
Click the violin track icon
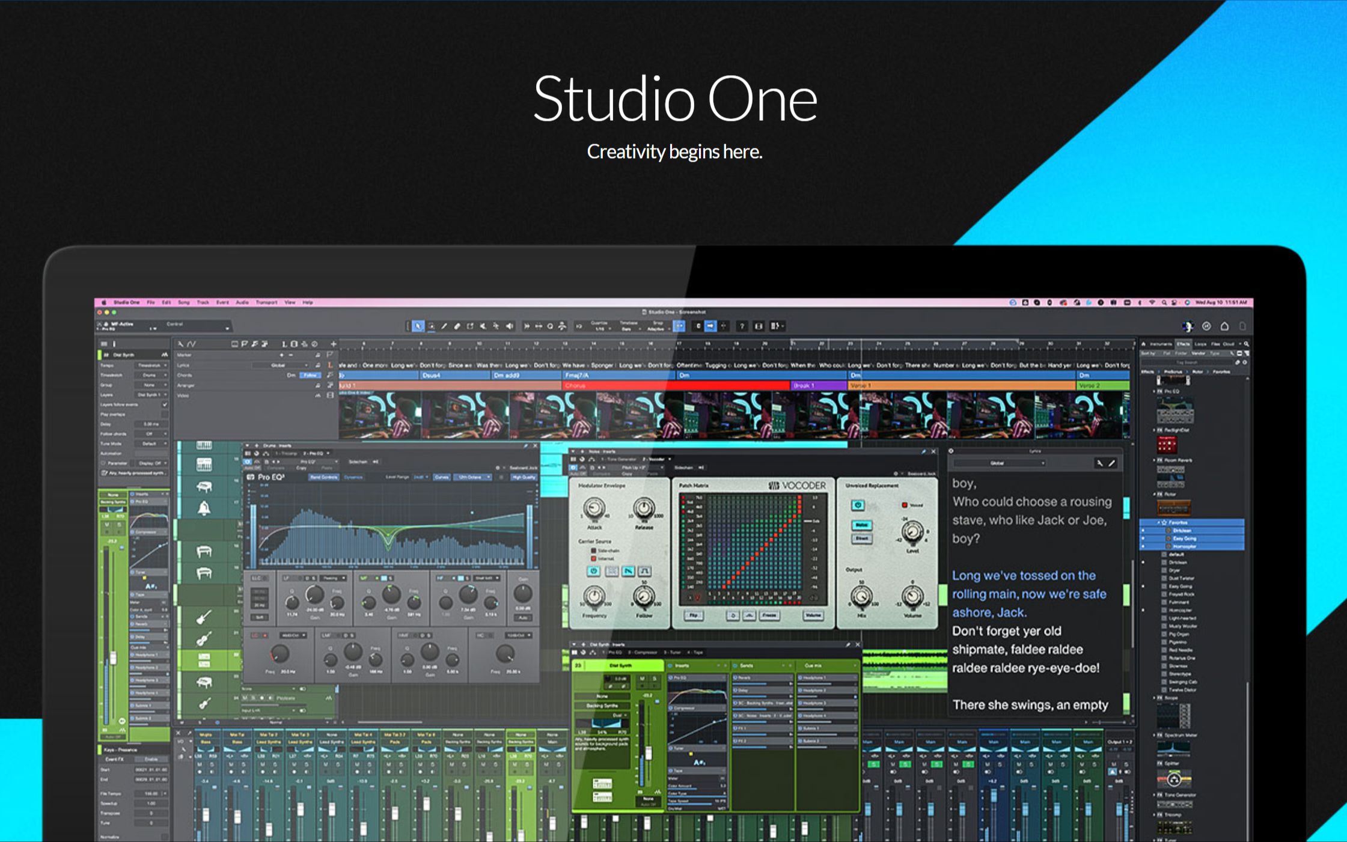(x=204, y=639)
